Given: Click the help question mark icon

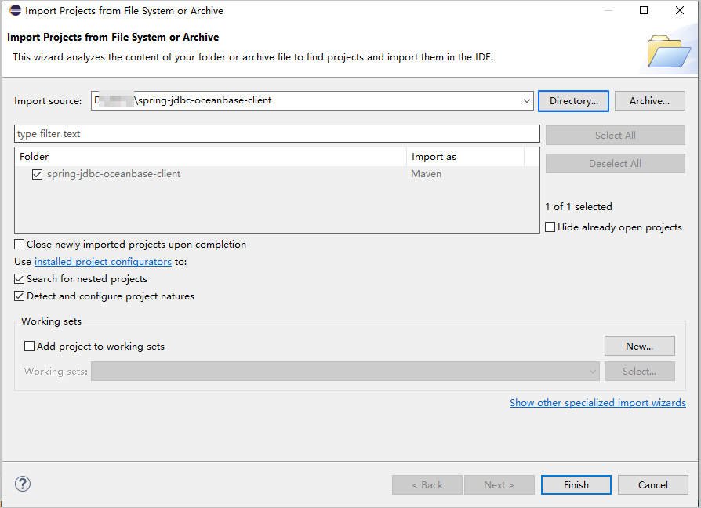Looking at the screenshot, I should (23, 484).
